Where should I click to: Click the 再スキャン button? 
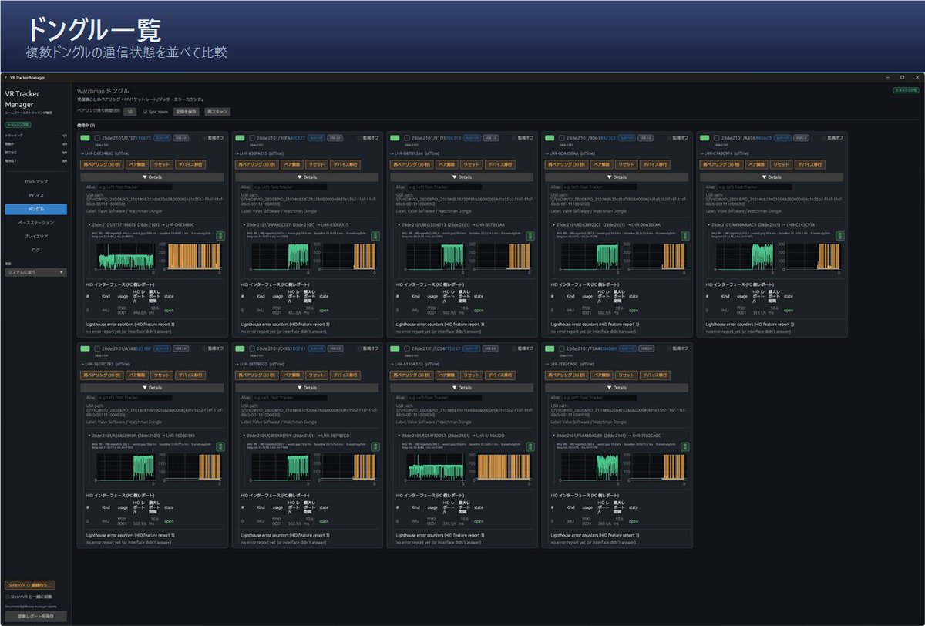tap(216, 112)
